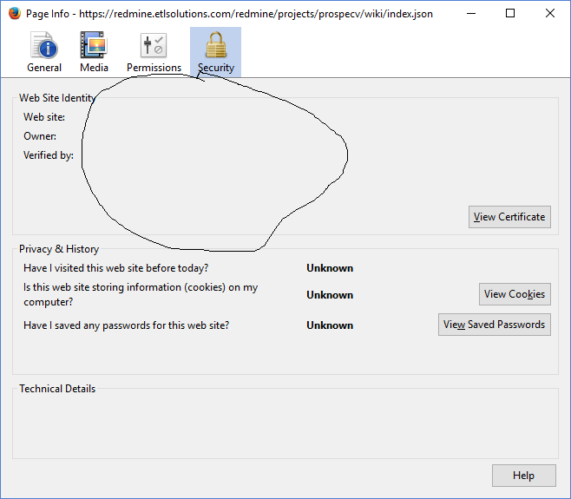Select the Security padlock icon
The height and width of the screenshot is (499, 571).
(215, 46)
